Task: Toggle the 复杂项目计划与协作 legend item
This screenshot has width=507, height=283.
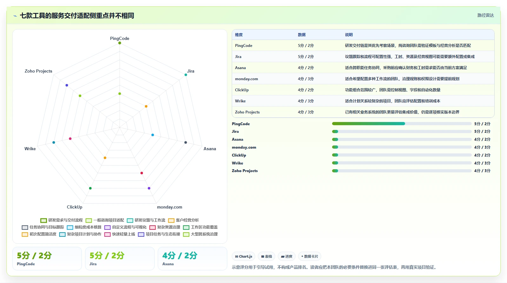Action: (80, 234)
